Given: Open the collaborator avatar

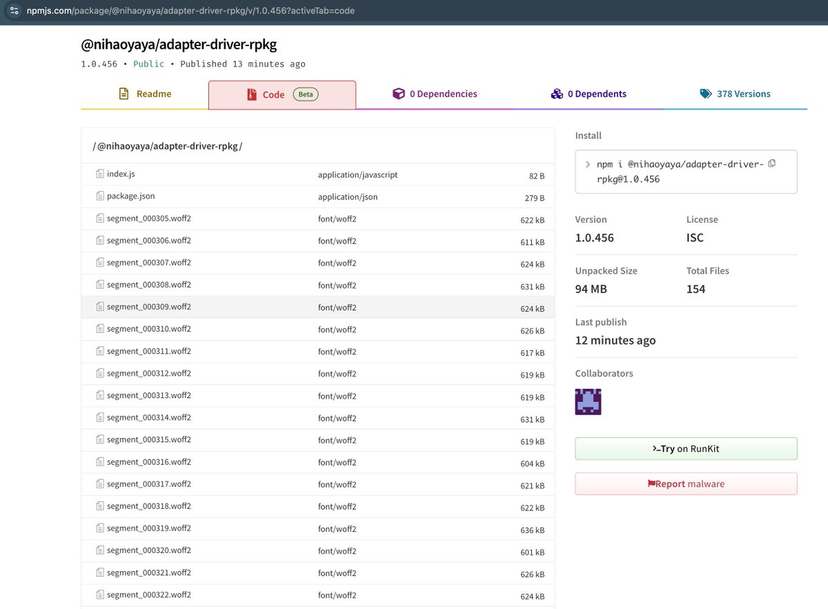Looking at the screenshot, I should (x=588, y=401).
